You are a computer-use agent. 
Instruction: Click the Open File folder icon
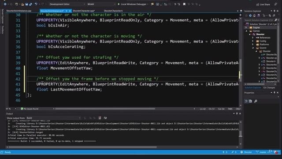point(22,4)
